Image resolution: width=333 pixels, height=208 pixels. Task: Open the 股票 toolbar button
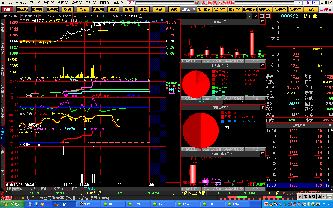click(7, 9)
